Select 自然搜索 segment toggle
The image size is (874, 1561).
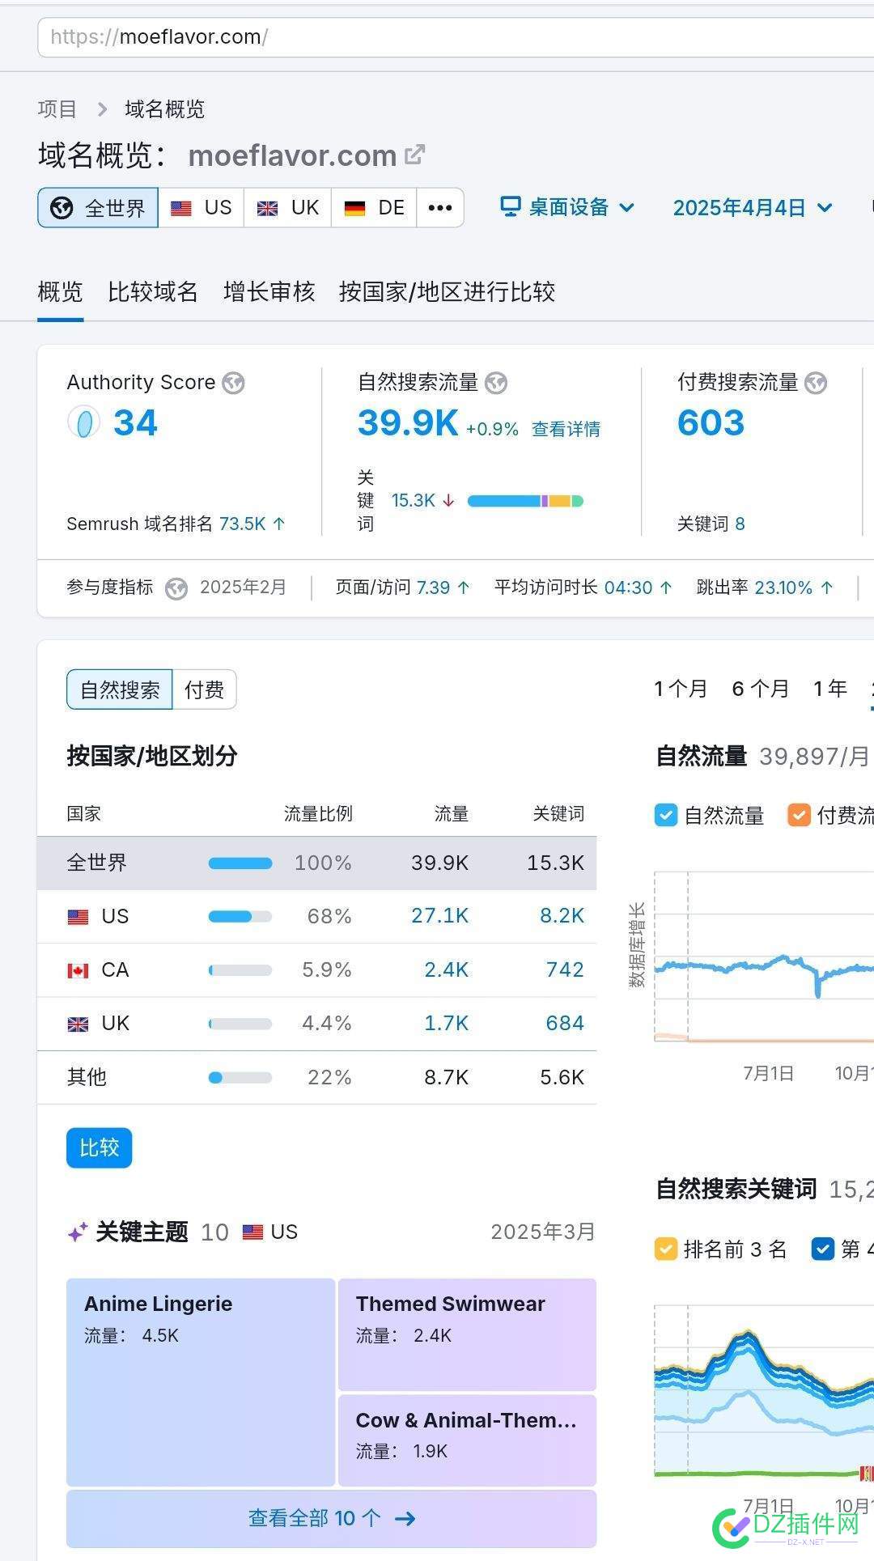120,689
